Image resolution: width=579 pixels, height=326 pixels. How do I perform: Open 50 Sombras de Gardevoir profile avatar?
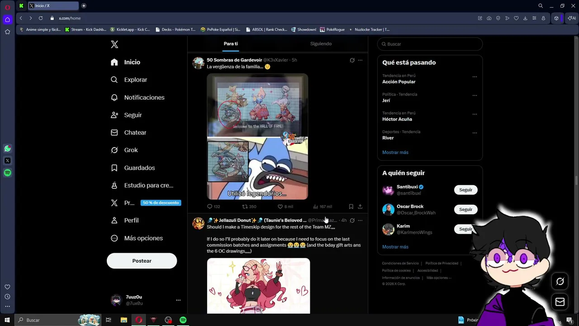(199, 63)
